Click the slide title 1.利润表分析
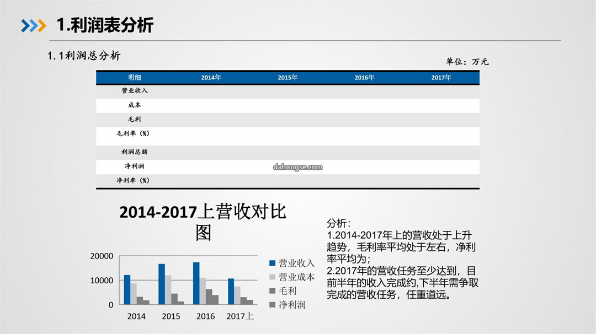Screen dimensions: 596x334 point(105,25)
